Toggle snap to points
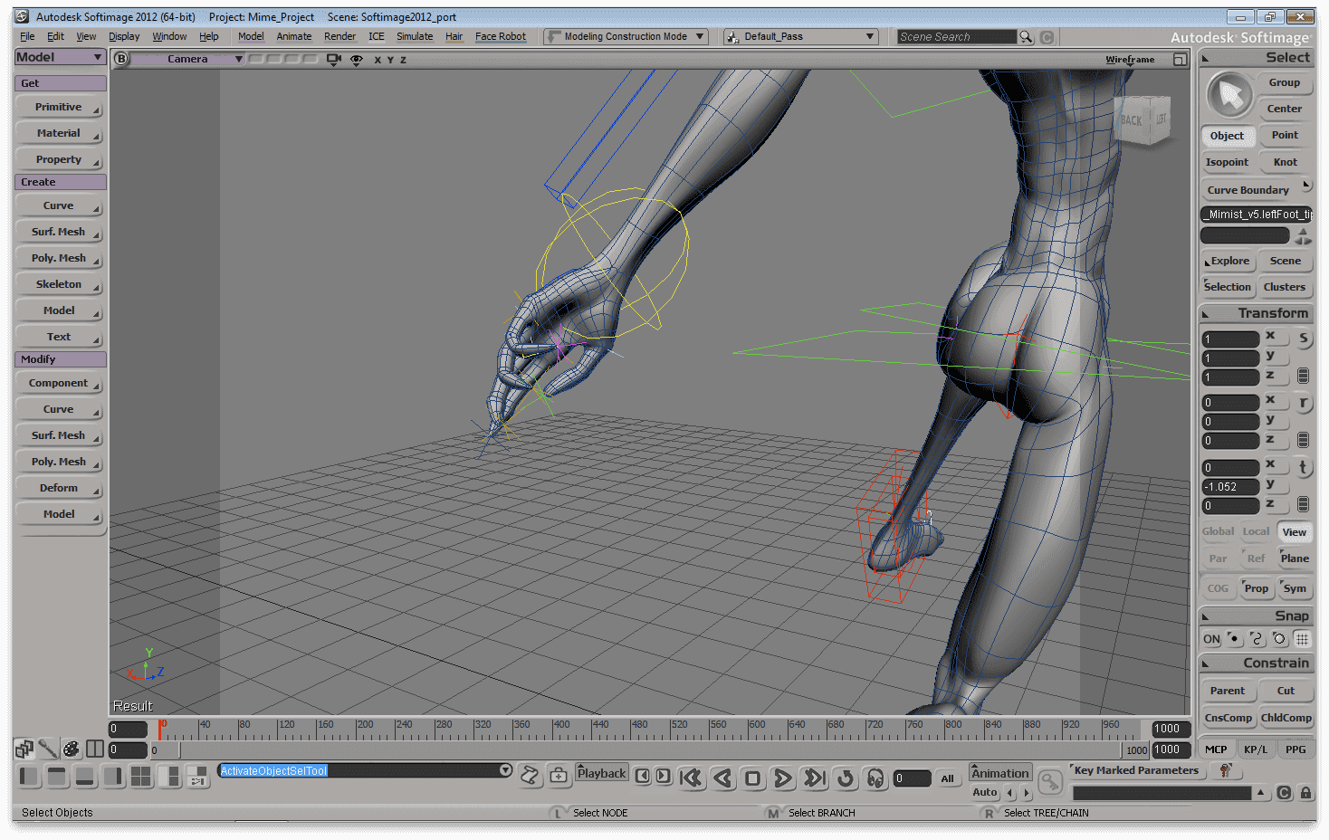 [x=1234, y=638]
